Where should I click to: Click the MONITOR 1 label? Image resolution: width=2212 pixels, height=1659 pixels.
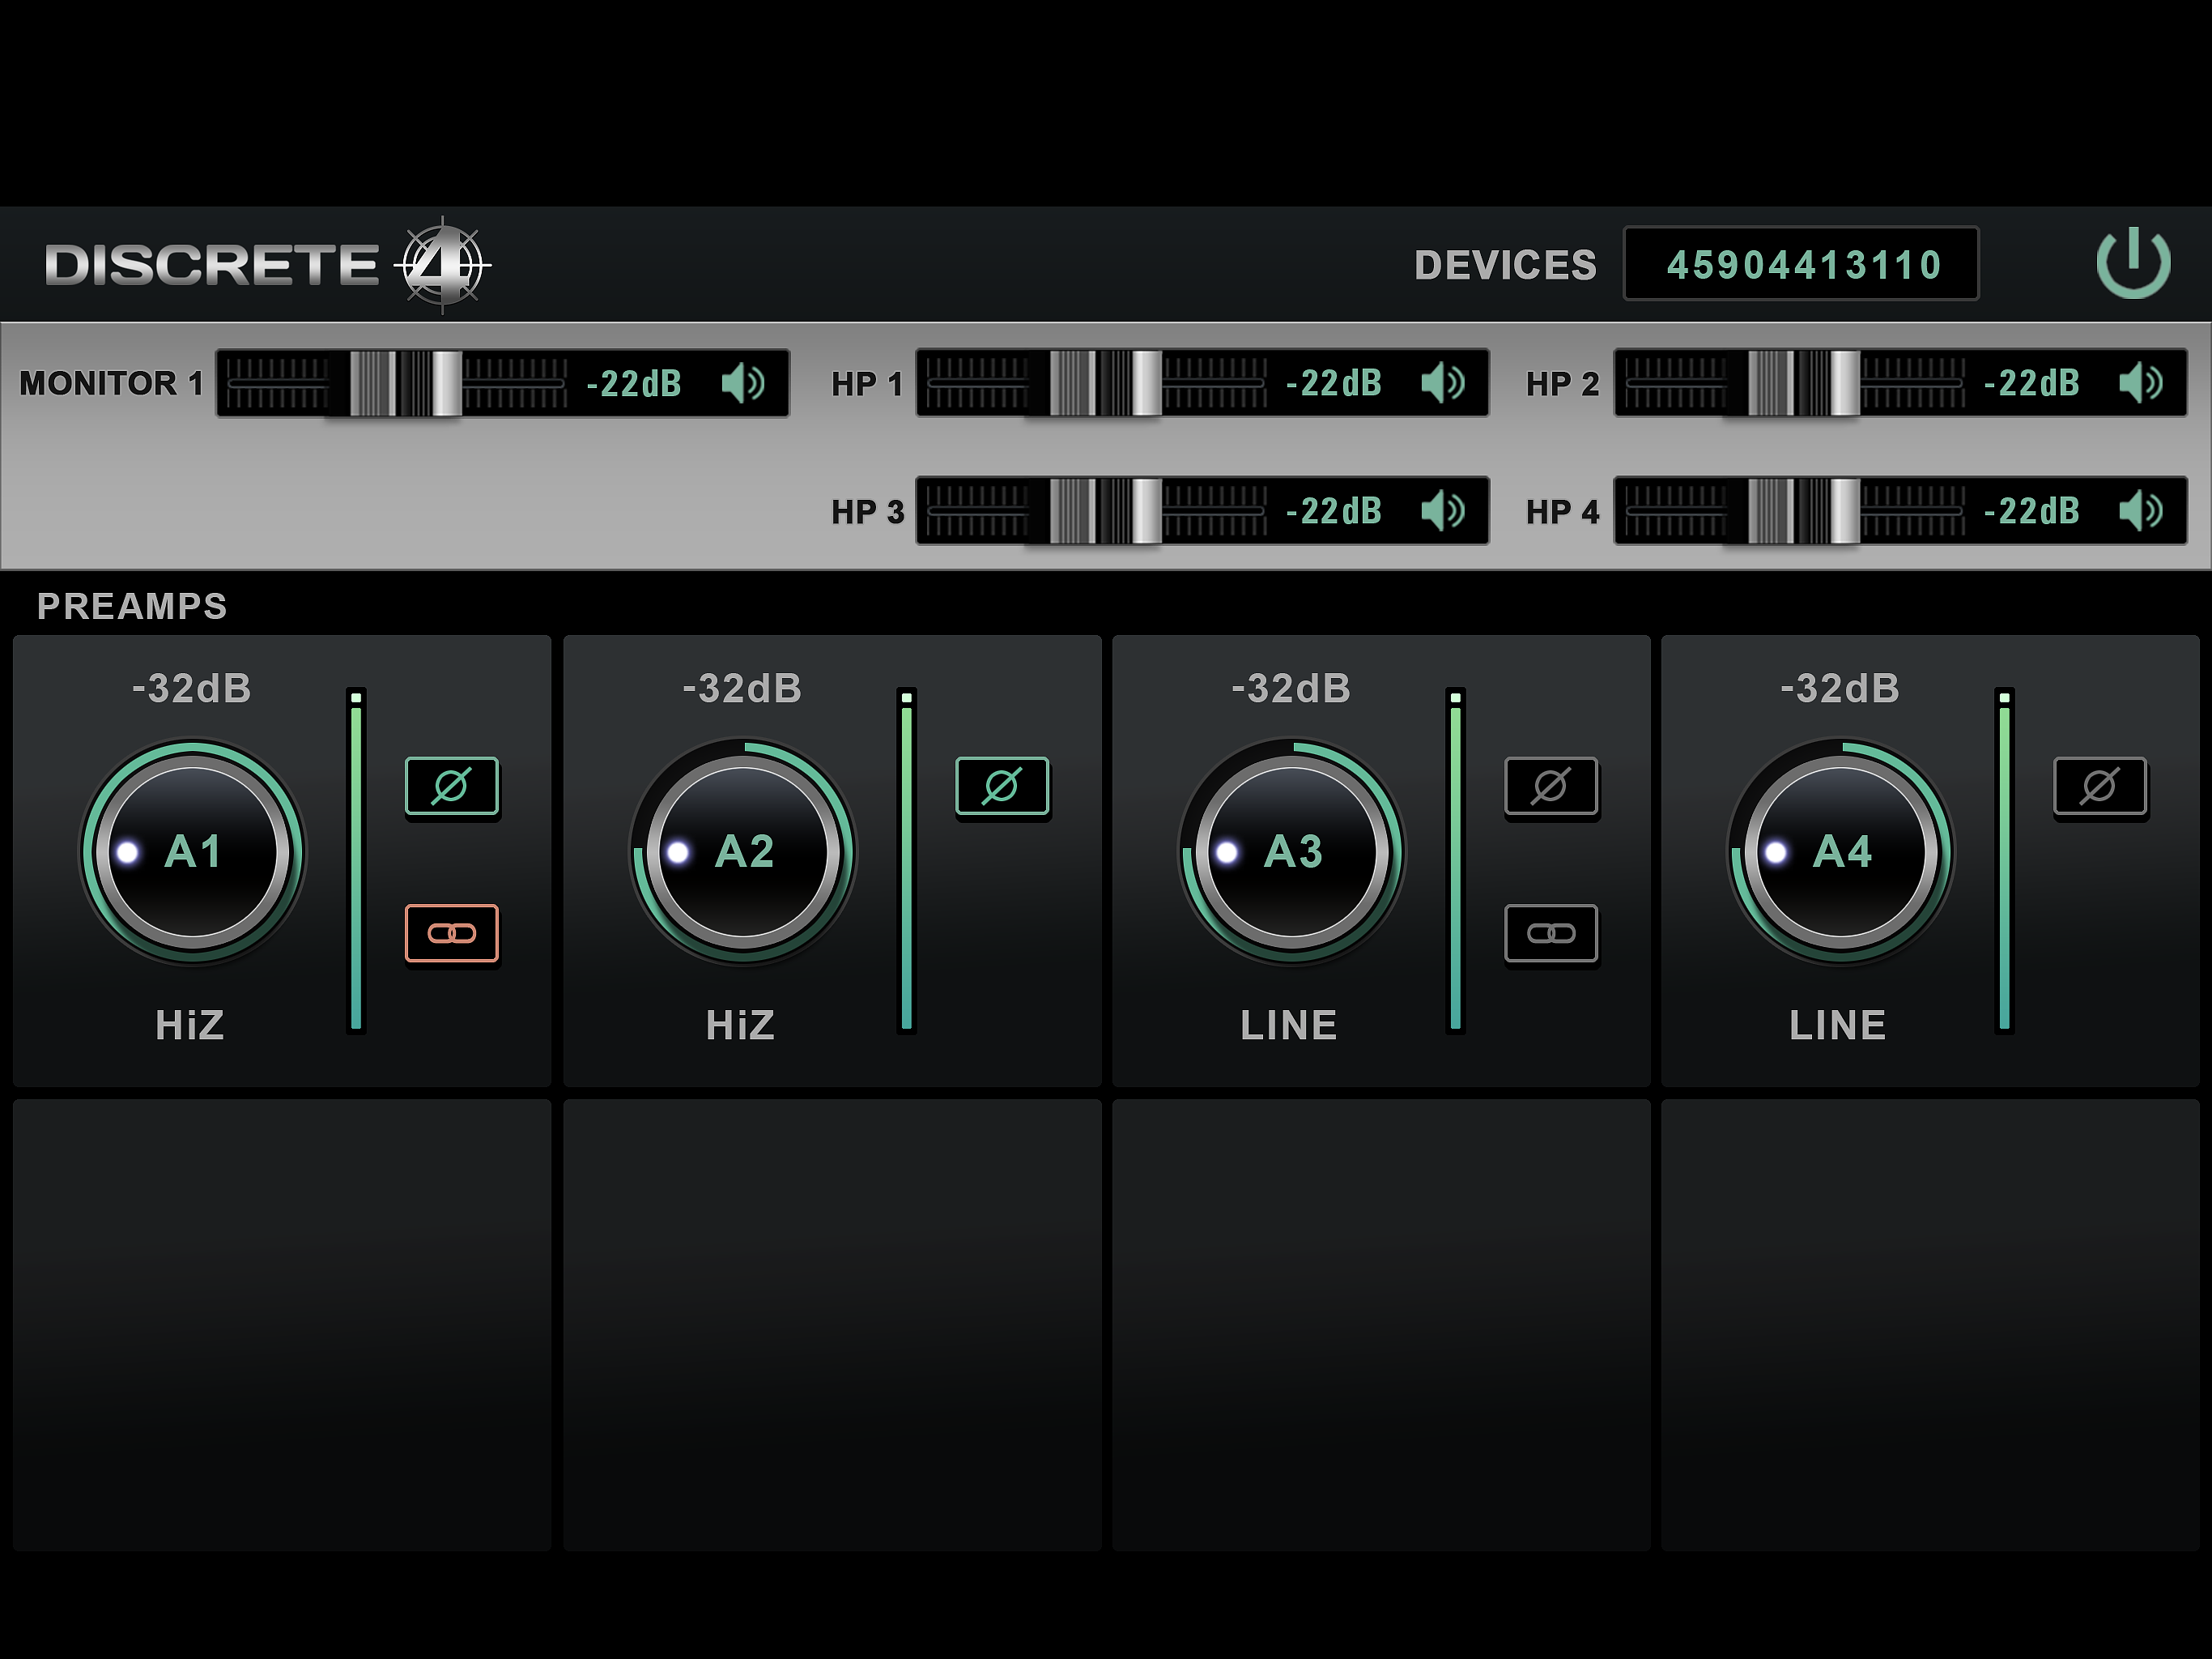pyautogui.click(x=111, y=383)
